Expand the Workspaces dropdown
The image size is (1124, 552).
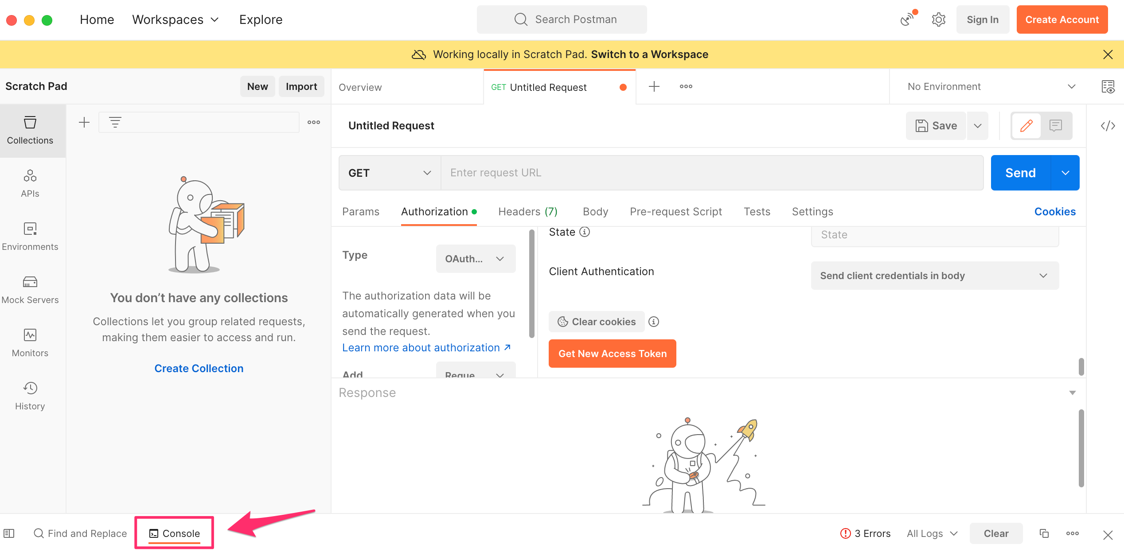pos(176,19)
